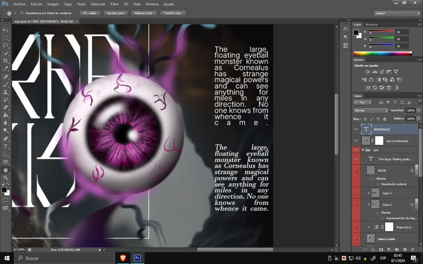Open the Archivo menu
The height and width of the screenshot is (264, 423).
(x=20, y=4)
